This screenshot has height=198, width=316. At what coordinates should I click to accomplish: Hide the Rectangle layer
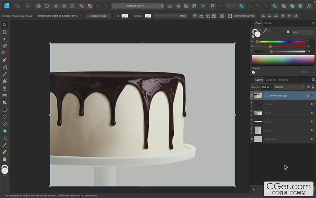click(311, 139)
